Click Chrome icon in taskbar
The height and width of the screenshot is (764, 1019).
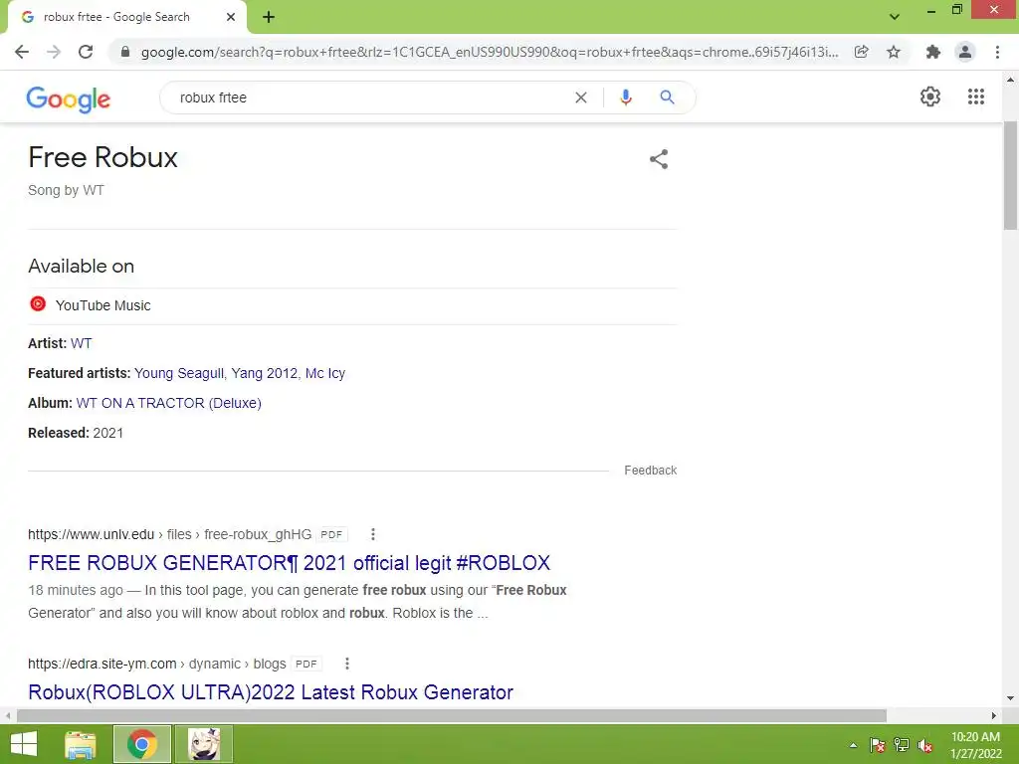tap(142, 744)
